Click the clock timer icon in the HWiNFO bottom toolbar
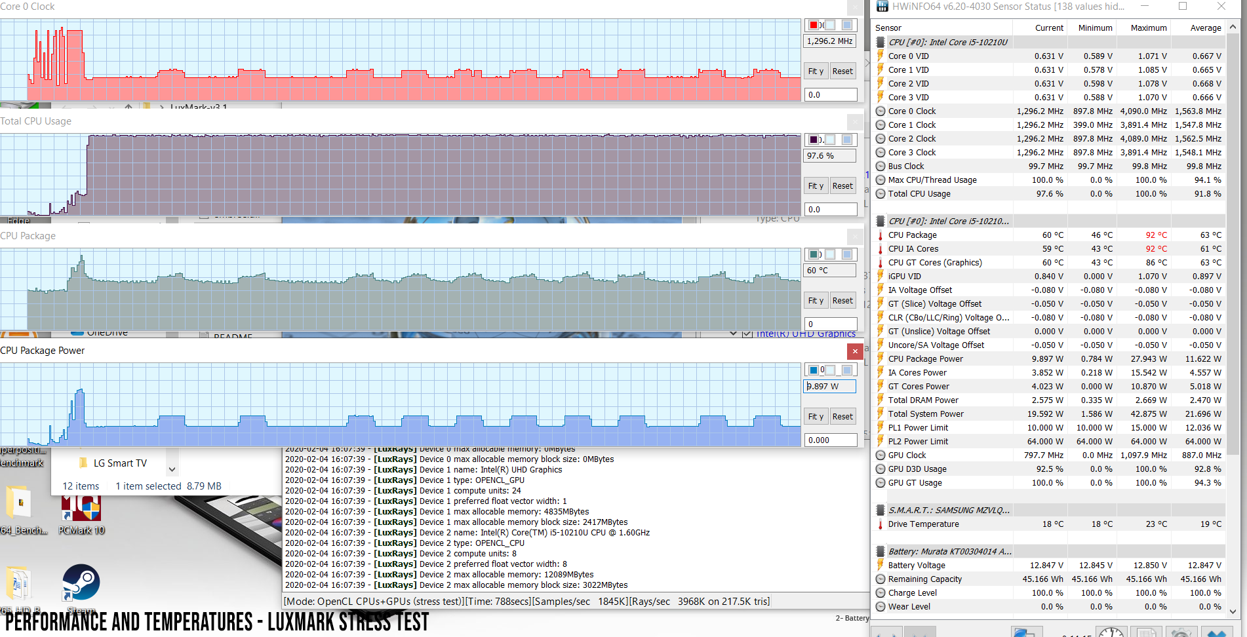Viewport: 1247px width, 637px height. tap(1111, 632)
